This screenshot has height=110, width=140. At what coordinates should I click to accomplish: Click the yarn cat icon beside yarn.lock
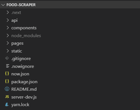click(7, 104)
